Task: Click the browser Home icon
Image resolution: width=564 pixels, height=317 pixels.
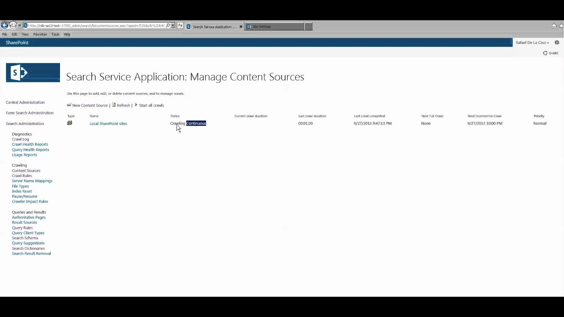Action: (x=554, y=26)
